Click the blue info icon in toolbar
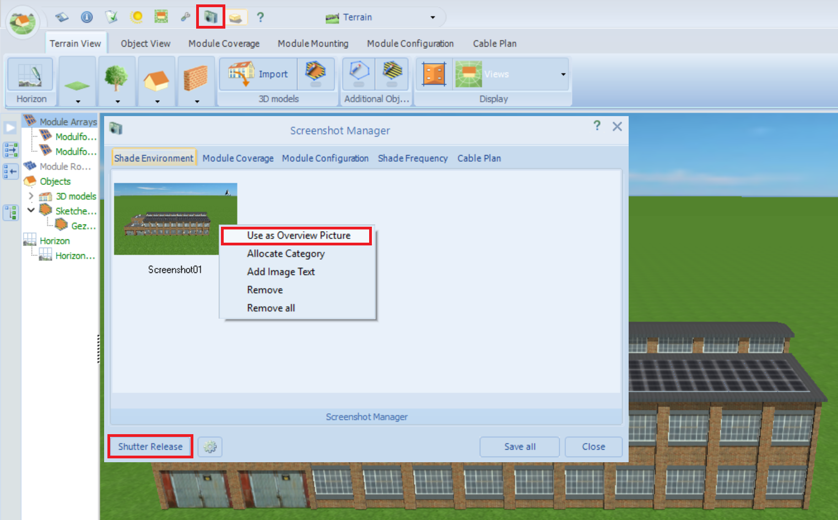Viewport: 838px width, 520px height. (x=86, y=17)
